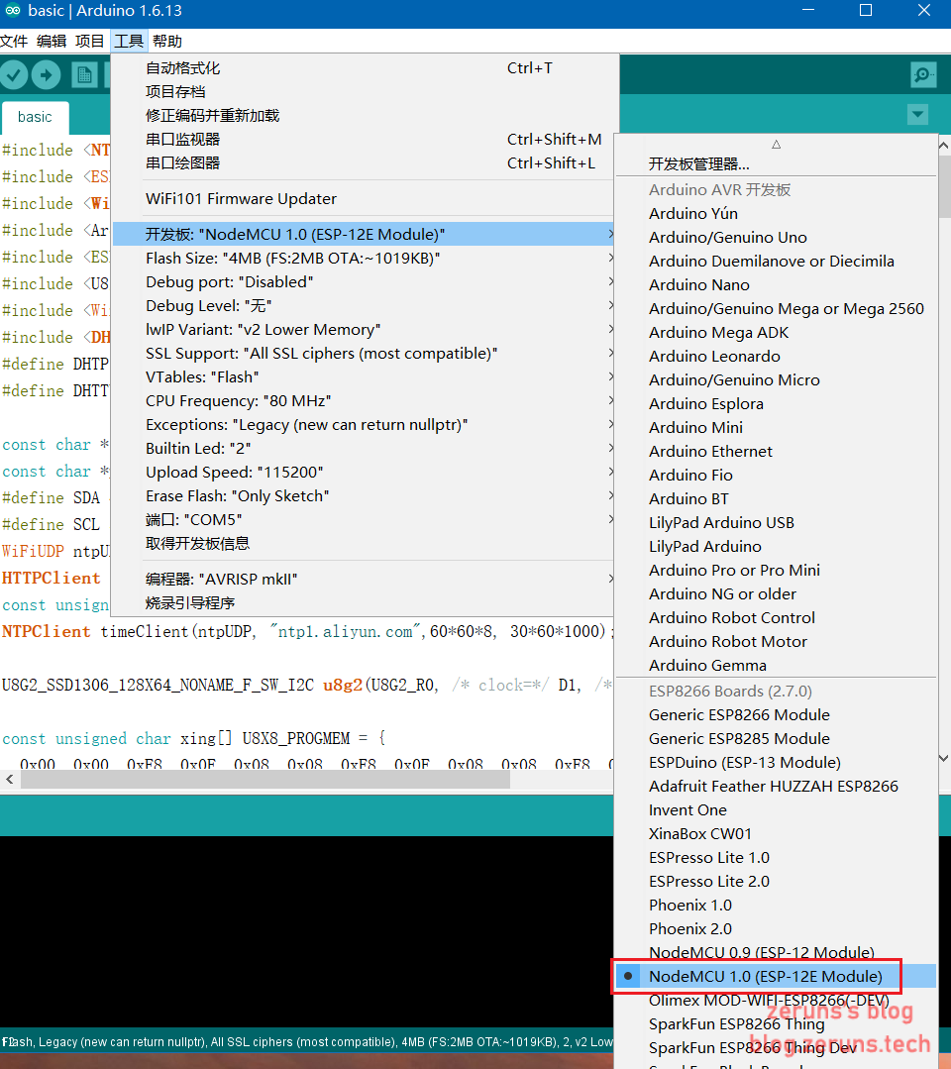Open the 编辑 menu
Viewport: 951px width, 1069px height.
coord(52,41)
